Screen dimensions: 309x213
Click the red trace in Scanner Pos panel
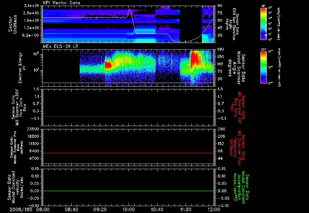click(x=128, y=153)
